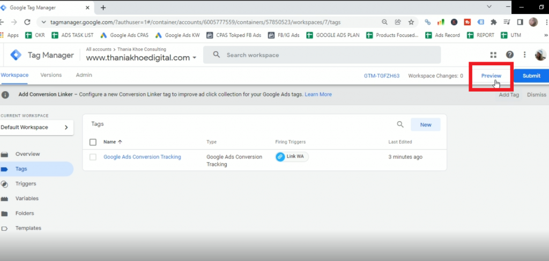Image resolution: width=549 pixels, height=261 pixels.
Task: Click the Preview button
Action: (491, 76)
